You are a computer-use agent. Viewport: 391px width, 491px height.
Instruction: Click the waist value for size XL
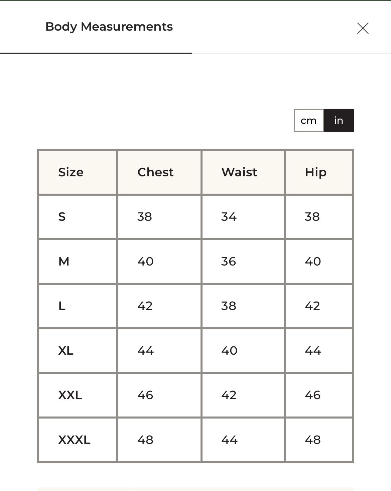coord(229,351)
